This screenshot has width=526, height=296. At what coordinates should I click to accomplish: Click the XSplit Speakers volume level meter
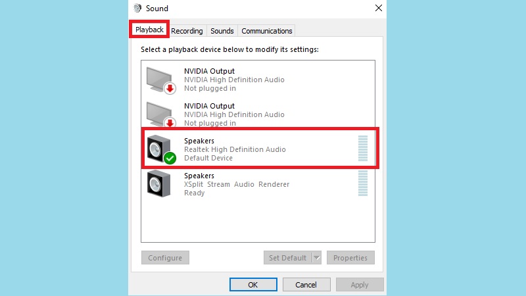[x=363, y=184]
